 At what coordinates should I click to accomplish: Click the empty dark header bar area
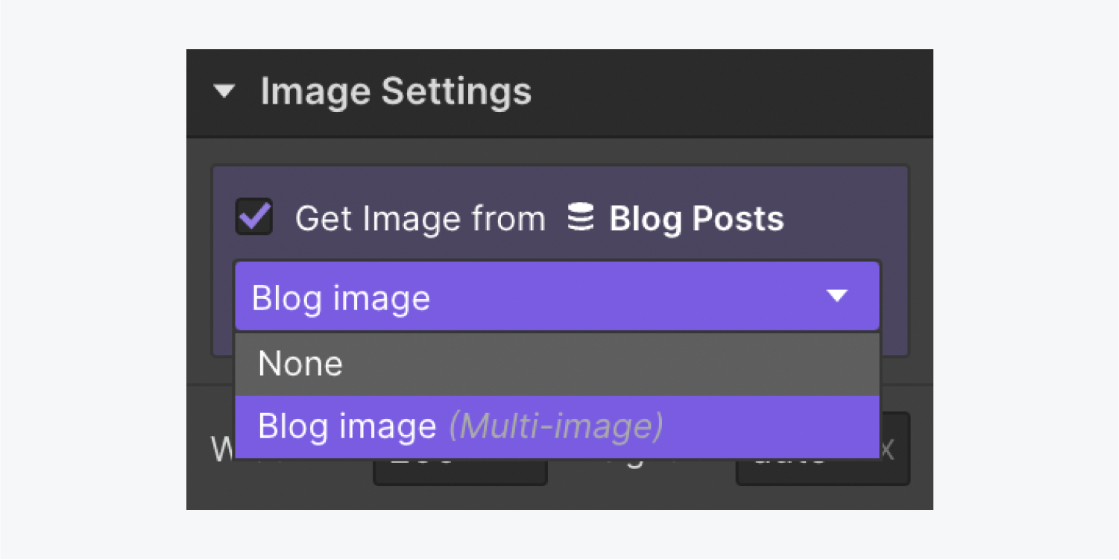click(731, 92)
